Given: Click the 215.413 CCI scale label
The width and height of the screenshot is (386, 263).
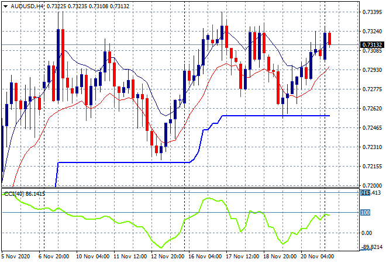Looking at the screenshot, I should 370,193.
